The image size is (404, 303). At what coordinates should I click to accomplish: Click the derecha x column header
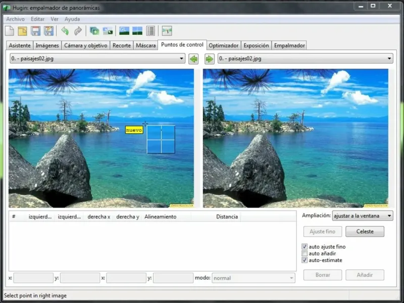tap(98, 217)
